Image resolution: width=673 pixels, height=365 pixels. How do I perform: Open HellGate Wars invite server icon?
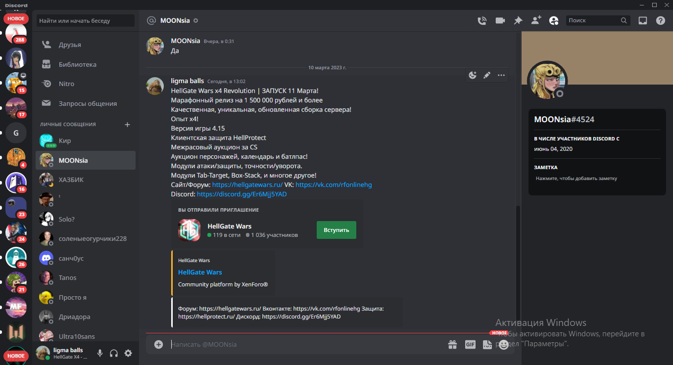coord(190,230)
